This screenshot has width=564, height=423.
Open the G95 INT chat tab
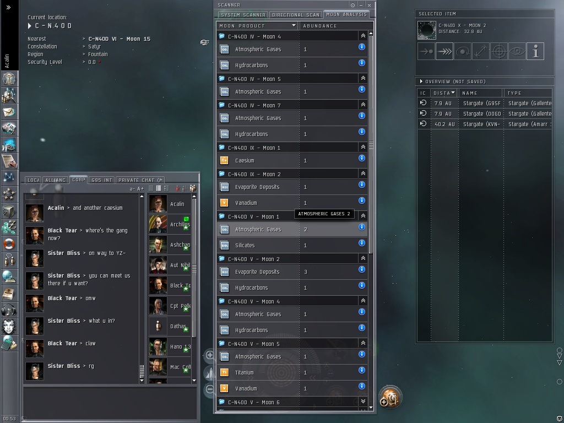click(102, 180)
